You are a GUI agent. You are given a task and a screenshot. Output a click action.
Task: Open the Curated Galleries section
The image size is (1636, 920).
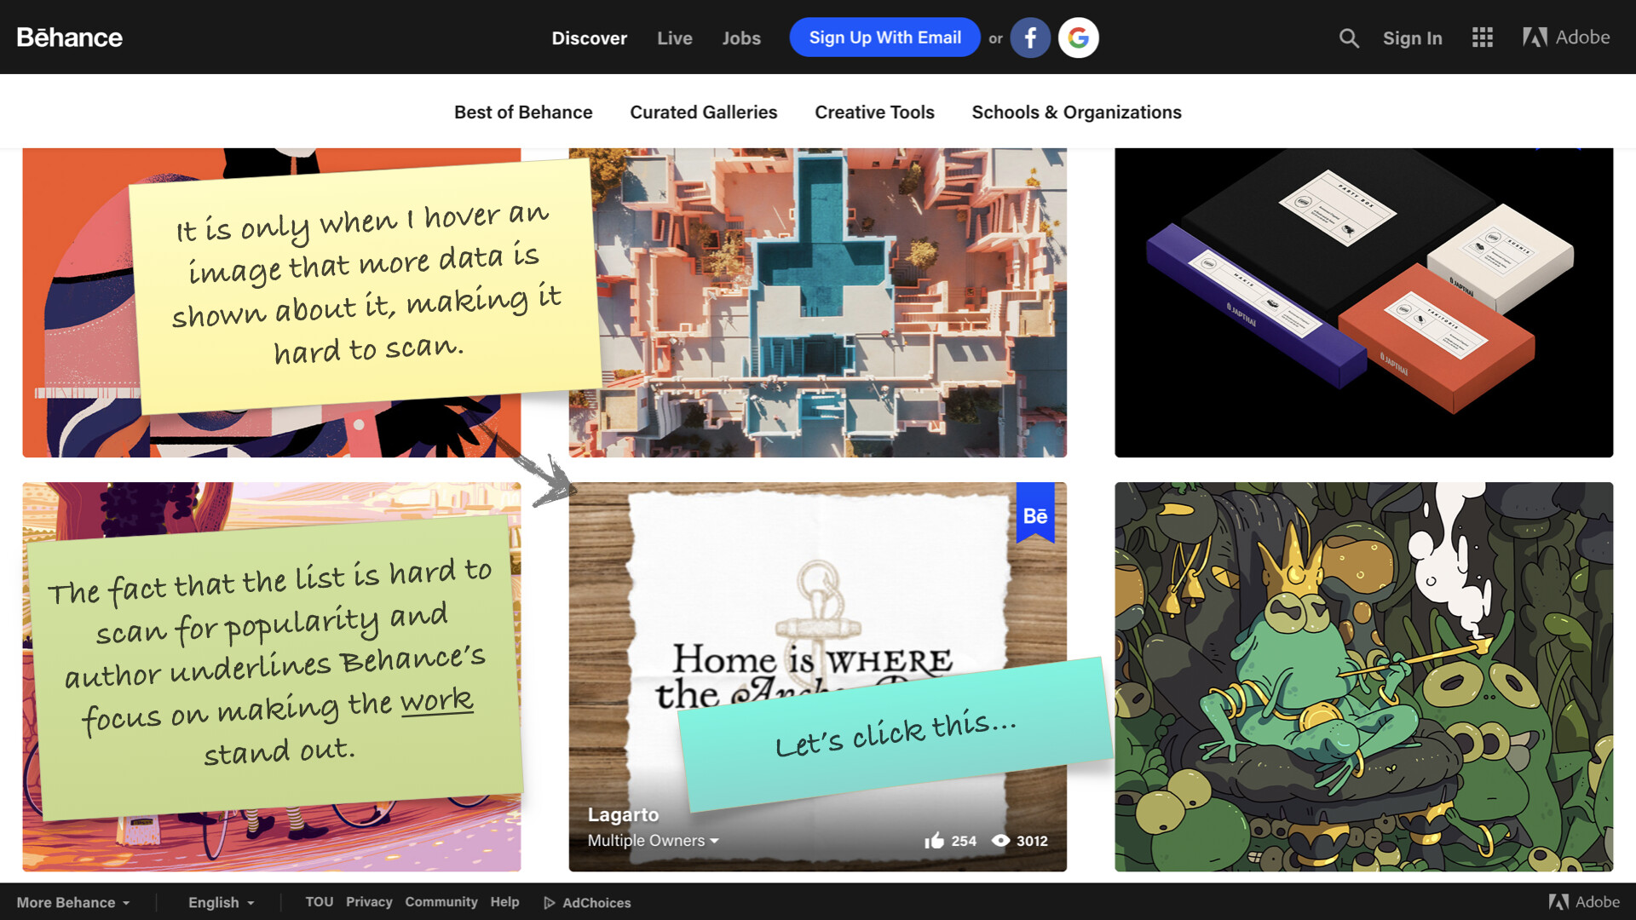704,112
